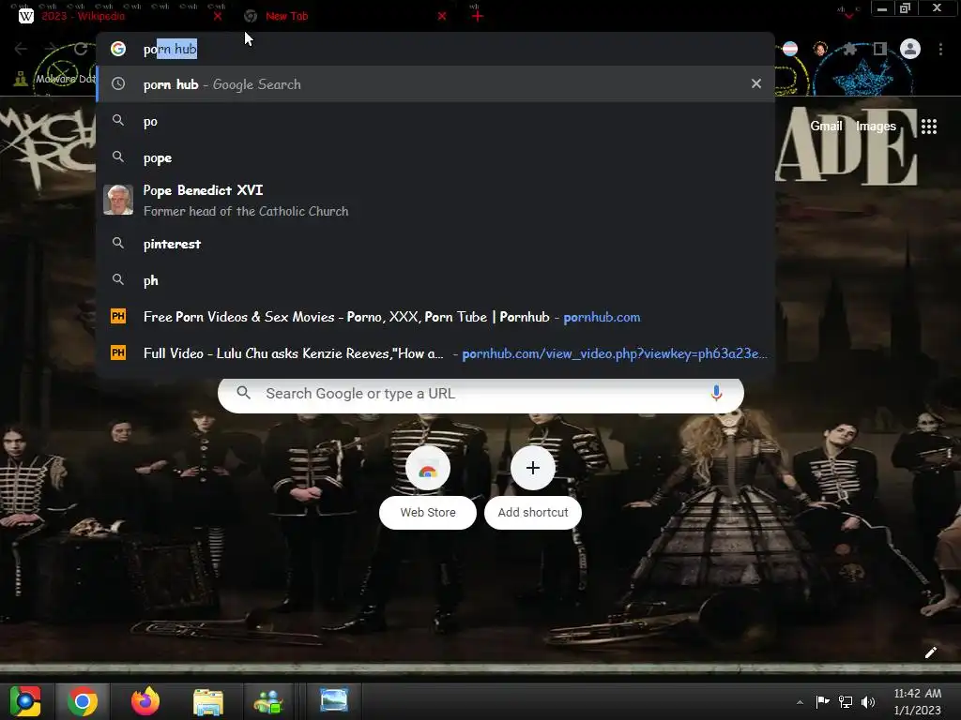The width and height of the screenshot is (961, 720).
Task: Close the New Tab tab
Action: pos(442,17)
